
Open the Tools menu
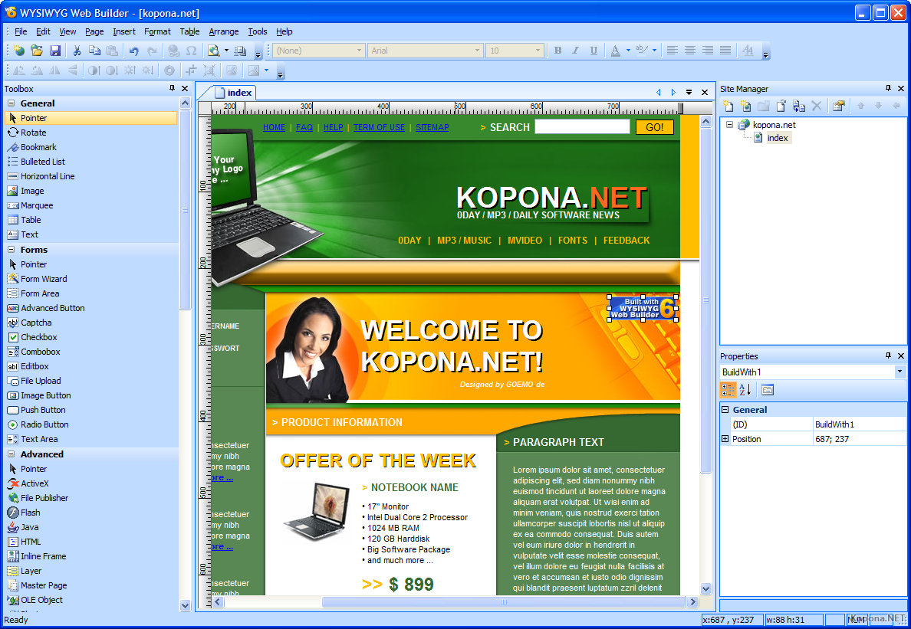(x=258, y=31)
